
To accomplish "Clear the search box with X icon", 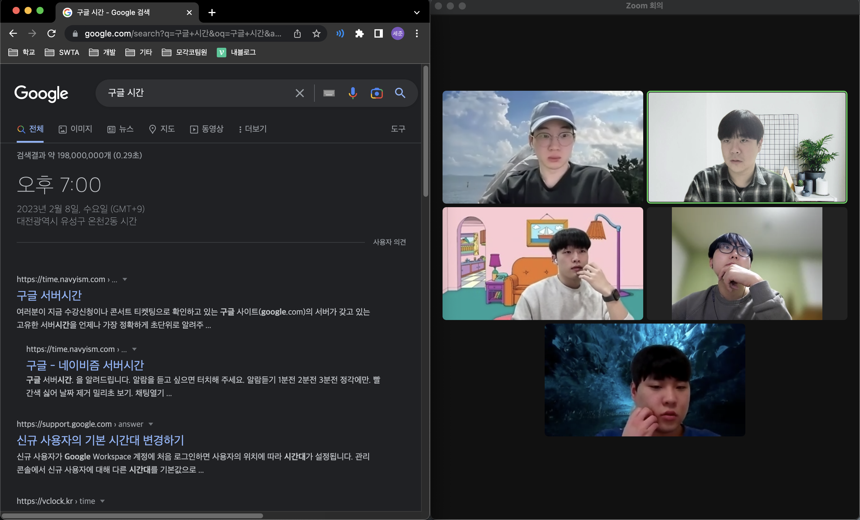I will 300,93.
